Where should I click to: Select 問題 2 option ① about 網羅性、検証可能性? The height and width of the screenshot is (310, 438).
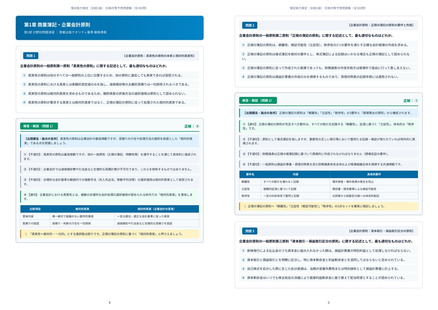tap(328, 45)
